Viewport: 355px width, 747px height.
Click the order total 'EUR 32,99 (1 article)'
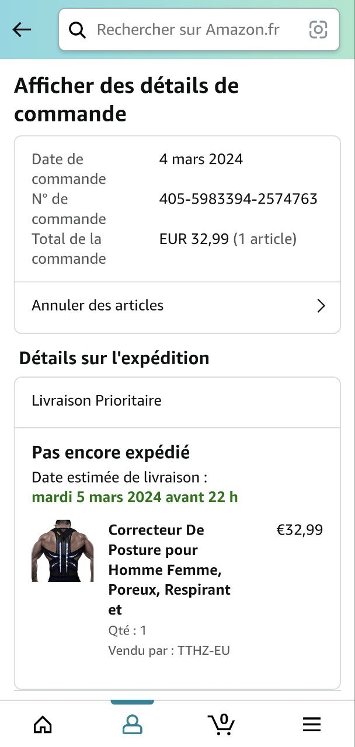[228, 239]
